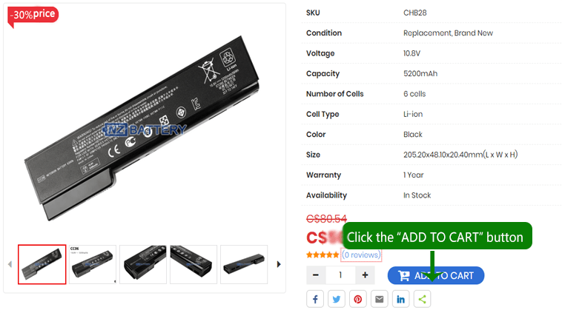This screenshot has height=313, width=562.
Task: Click the five-star rating
Action: (323, 255)
